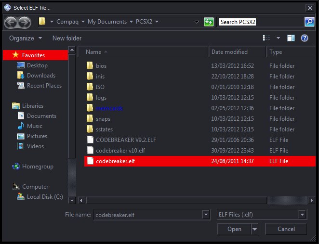Select the highlighted codebreaker.elf file
The height and width of the screenshot is (244, 319).
coord(200,161)
